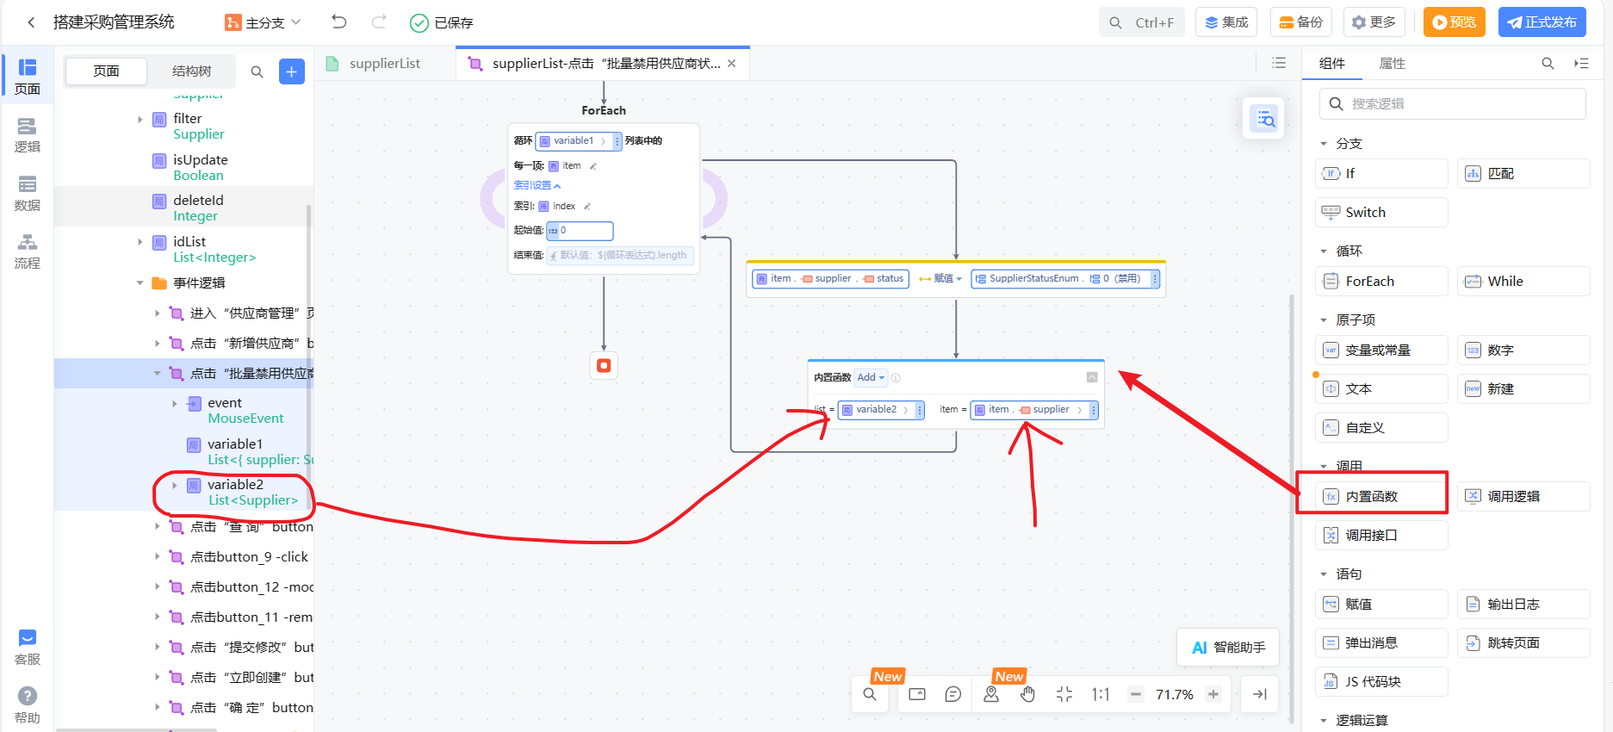This screenshot has width=1613, height=732.
Task: Select the hand pan tool
Action: (x=1027, y=694)
